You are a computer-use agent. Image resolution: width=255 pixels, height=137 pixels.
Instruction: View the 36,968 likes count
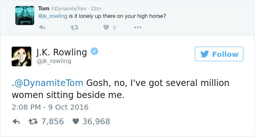(x=96, y=122)
